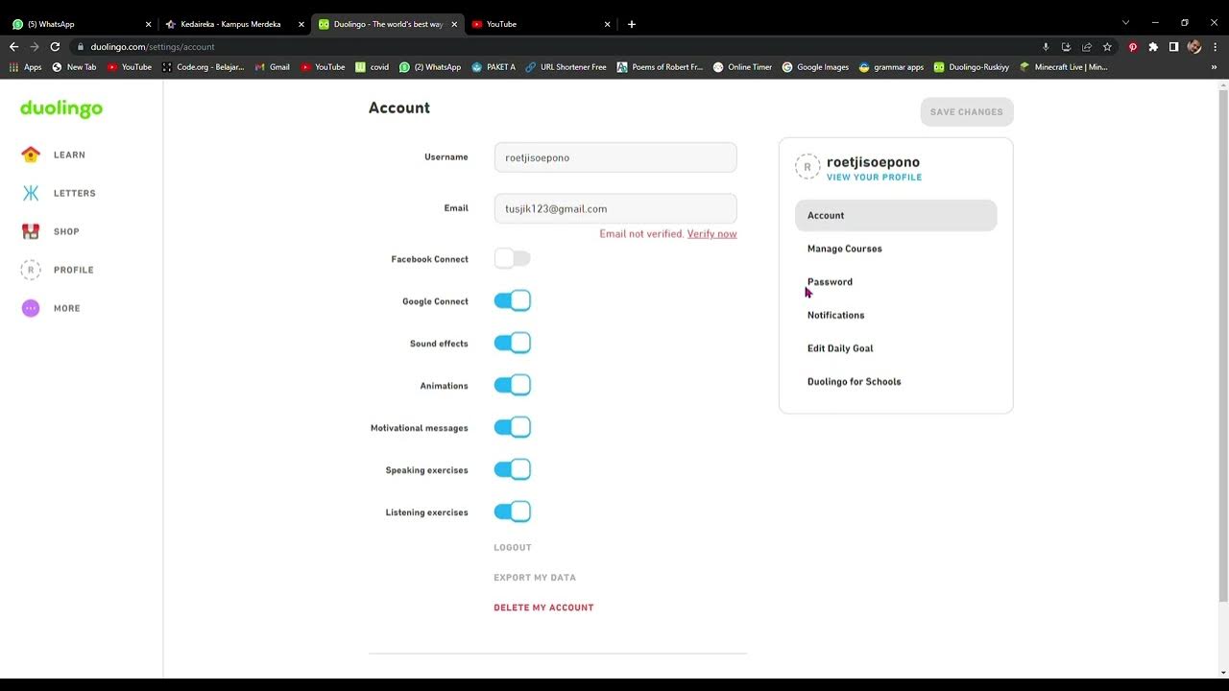Open the New Tab bookmark

tap(74, 67)
